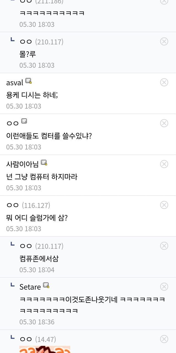Delete the 뭐 어디 슬럼가에 삼? comment
Viewport: 176px width, 353px height.
(x=164, y=205)
